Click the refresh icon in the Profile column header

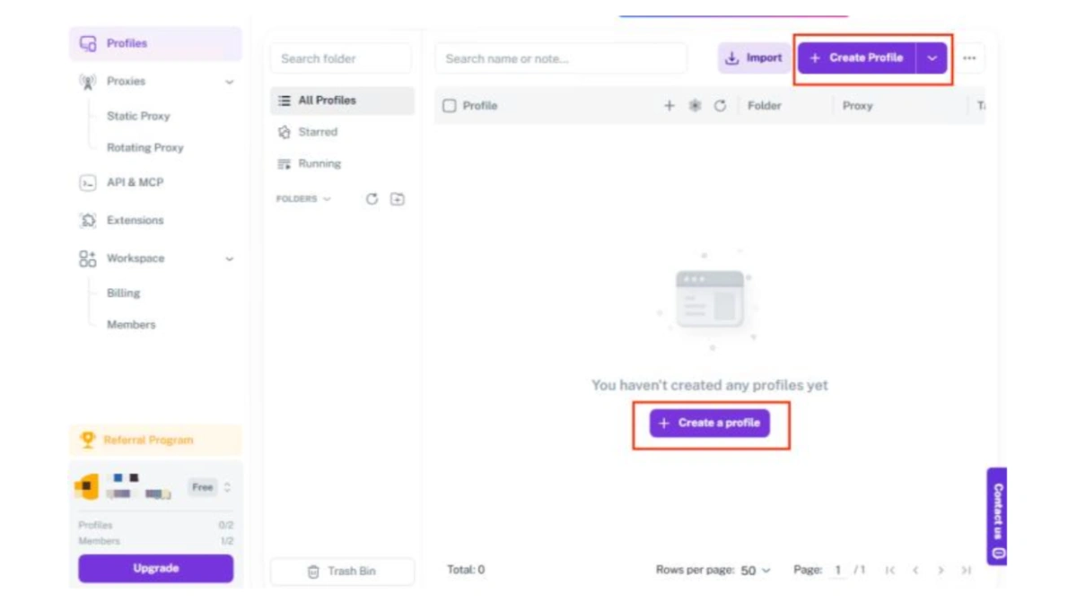point(720,106)
